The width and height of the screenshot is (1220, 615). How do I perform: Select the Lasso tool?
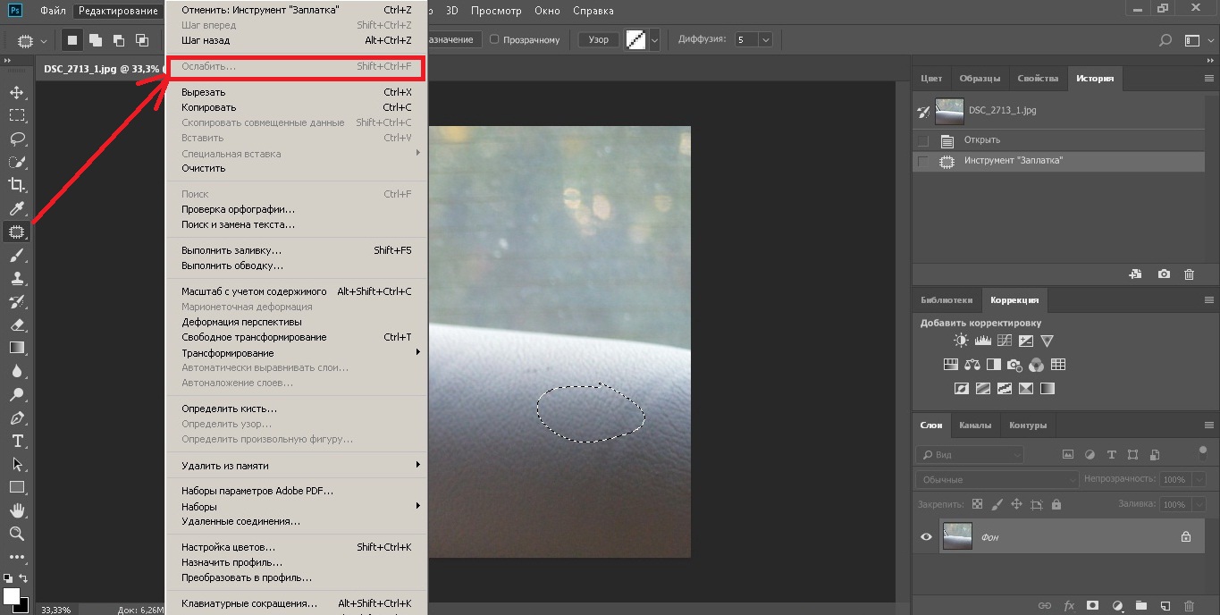17,139
